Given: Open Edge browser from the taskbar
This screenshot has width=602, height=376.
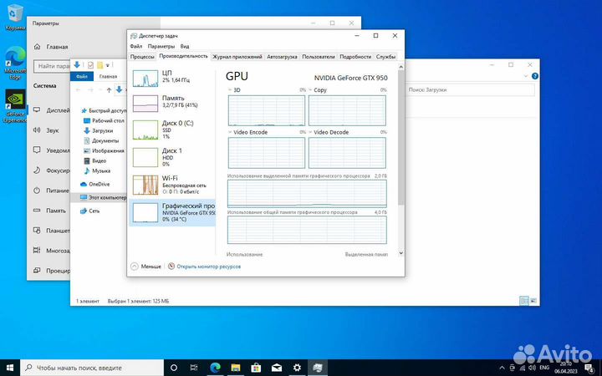Looking at the screenshot, I should [215, 368].
